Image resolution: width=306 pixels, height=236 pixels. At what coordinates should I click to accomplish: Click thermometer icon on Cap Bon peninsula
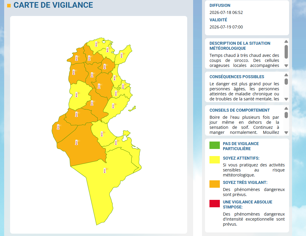point(122,55)
